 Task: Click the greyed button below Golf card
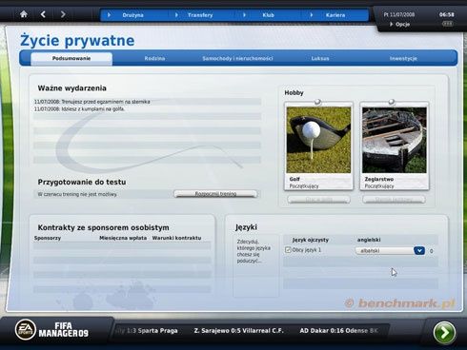tap(318, 200)
